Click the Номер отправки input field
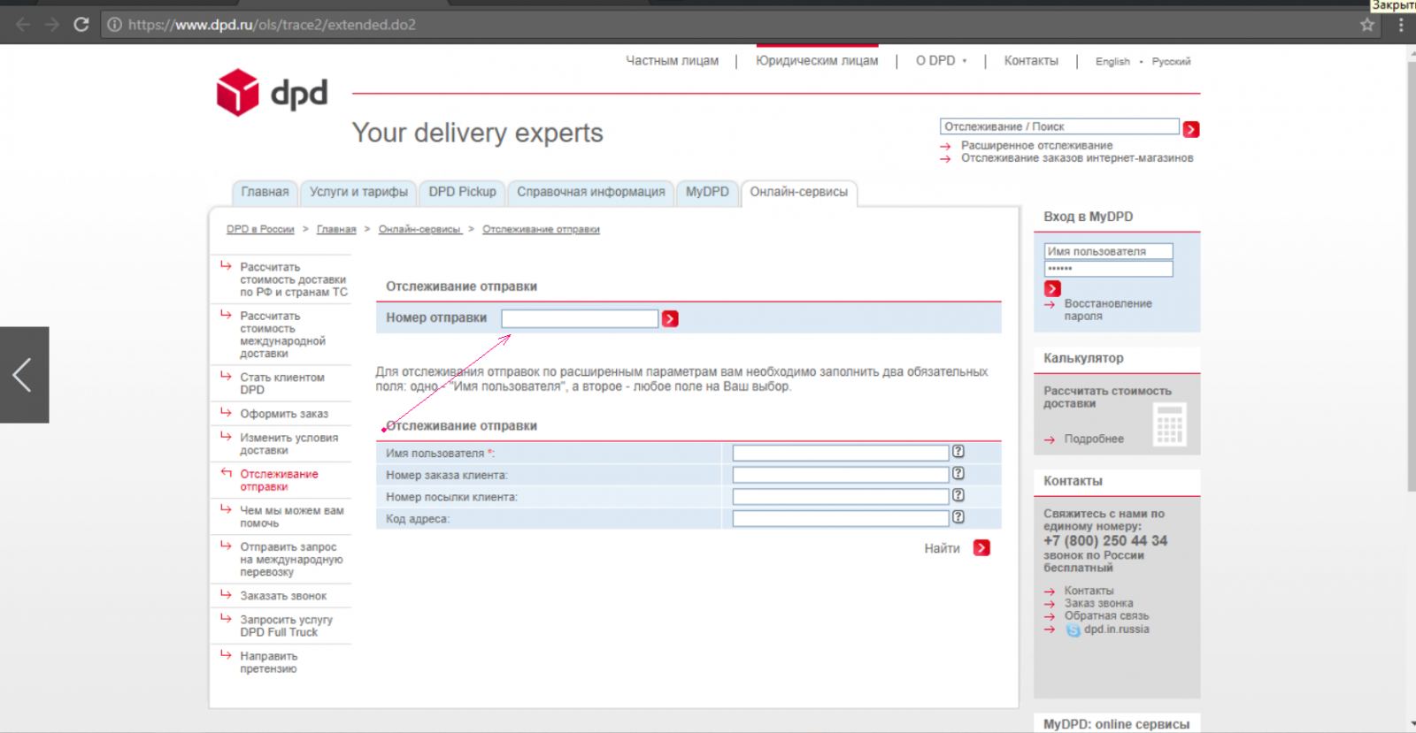This screenshot has width=1416, height=733. [x=580, y=318]
